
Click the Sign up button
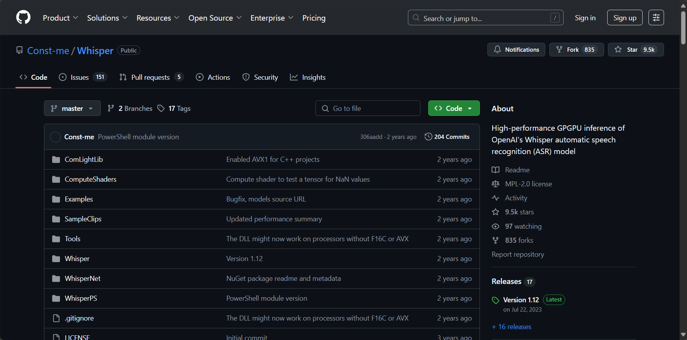click(x=625, y=18)
